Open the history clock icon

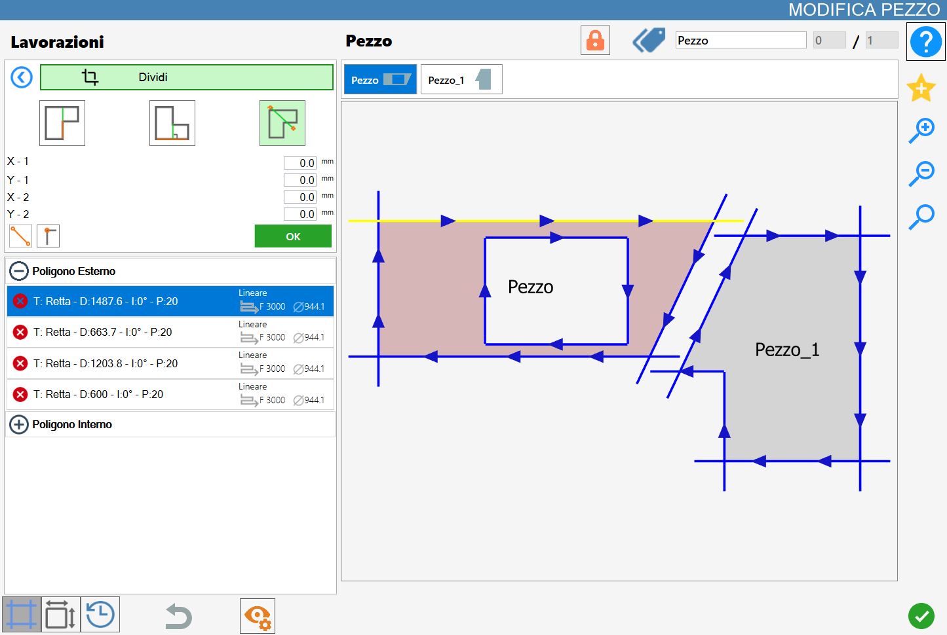[100, 615]
